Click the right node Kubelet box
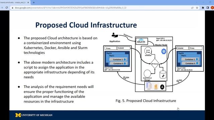This screenshot has height=120, width=214. (x=183, y=48)
